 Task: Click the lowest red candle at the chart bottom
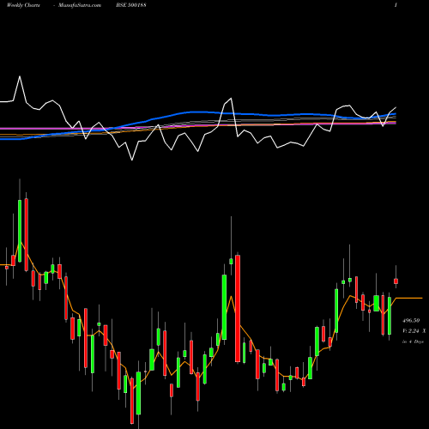132,401
